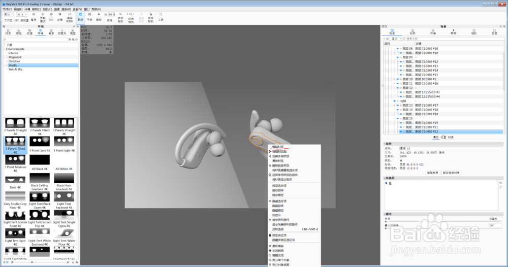Open the project 环境 tab icon

[433, 31]
